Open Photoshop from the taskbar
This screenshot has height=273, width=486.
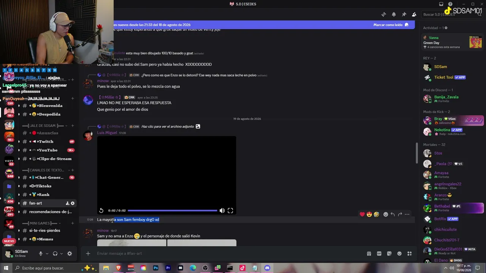pos(156,268)
